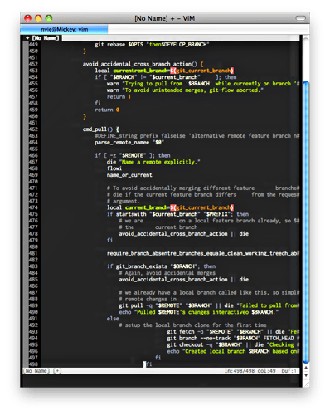Click highlighted '$(git_current_branch)' on line 453
Screen dimensions: 330x415
coord(201,71)
